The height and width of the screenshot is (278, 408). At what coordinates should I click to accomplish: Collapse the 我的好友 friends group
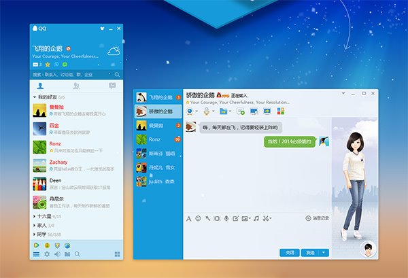[35, 97]
